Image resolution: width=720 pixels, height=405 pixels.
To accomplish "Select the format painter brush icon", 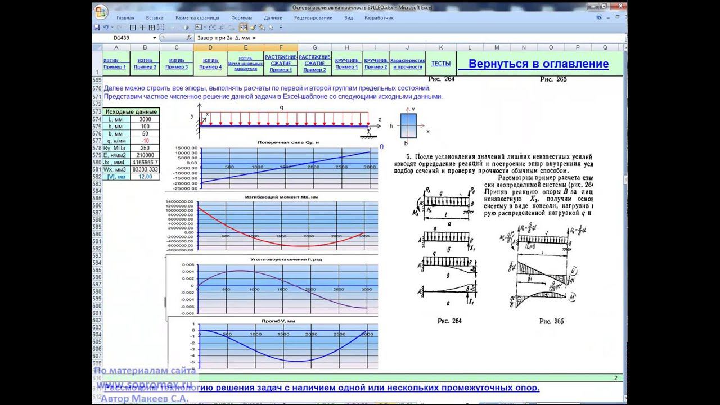I will click(x=253, y=27).
